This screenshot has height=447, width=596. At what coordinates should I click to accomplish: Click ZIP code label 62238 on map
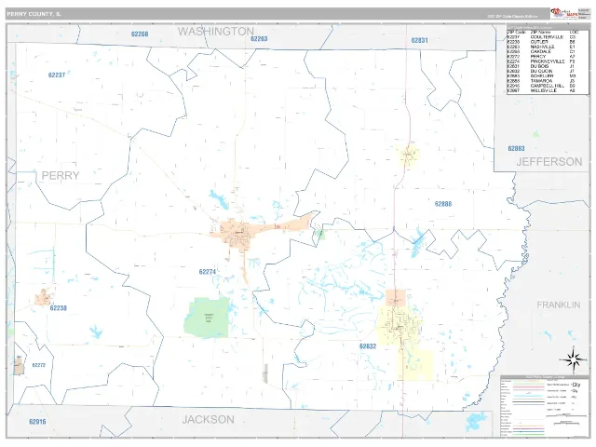[58, 308]
